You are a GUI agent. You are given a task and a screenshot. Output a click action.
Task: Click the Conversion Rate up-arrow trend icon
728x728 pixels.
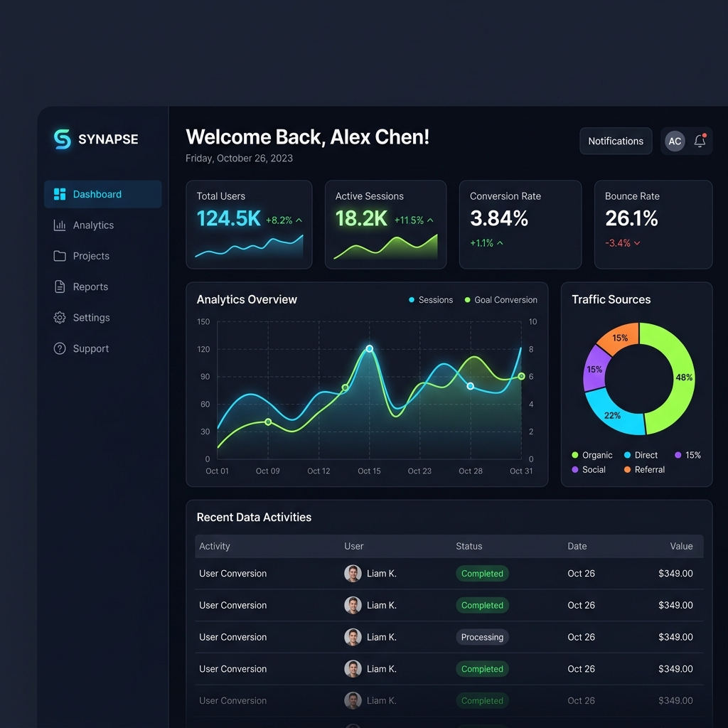[x=500, y=243]
